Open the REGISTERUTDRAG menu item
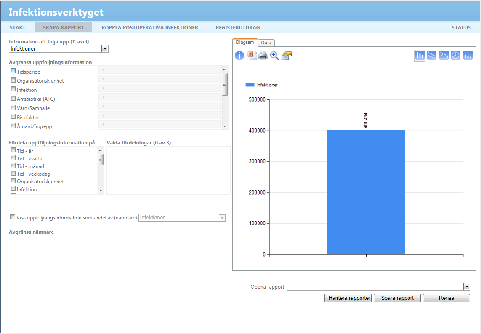This screenshot has height=334, width=481. (238, 28)
